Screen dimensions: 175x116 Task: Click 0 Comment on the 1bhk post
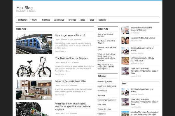click(x=74, y=85)
